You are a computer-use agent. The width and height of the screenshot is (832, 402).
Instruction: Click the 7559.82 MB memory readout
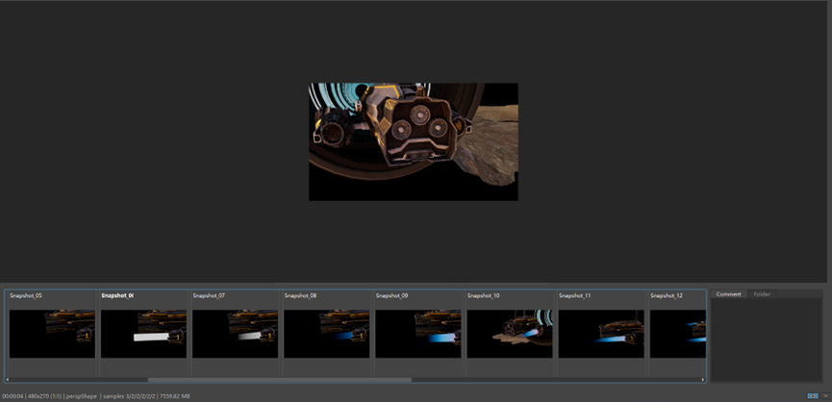click(x=174, y=396)
